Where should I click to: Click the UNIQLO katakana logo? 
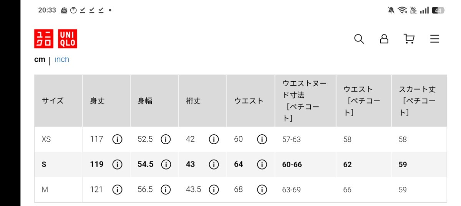pyautogui.click(x=44, y=39)
